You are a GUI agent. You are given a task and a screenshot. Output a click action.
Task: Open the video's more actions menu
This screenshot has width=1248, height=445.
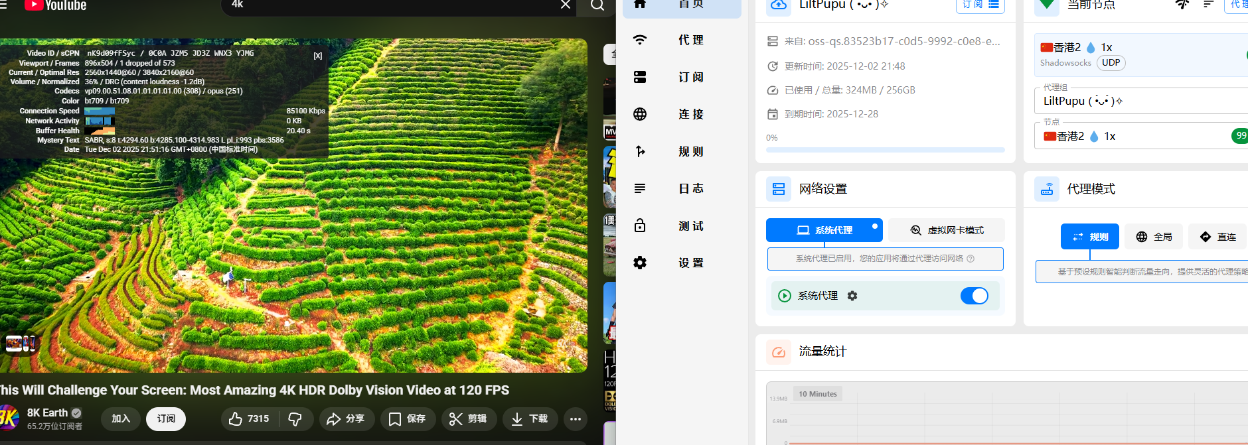[x=575, y=419]
